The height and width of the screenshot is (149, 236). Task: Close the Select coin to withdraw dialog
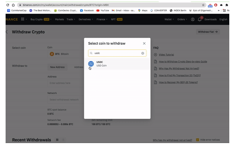[x=144, y=44]
